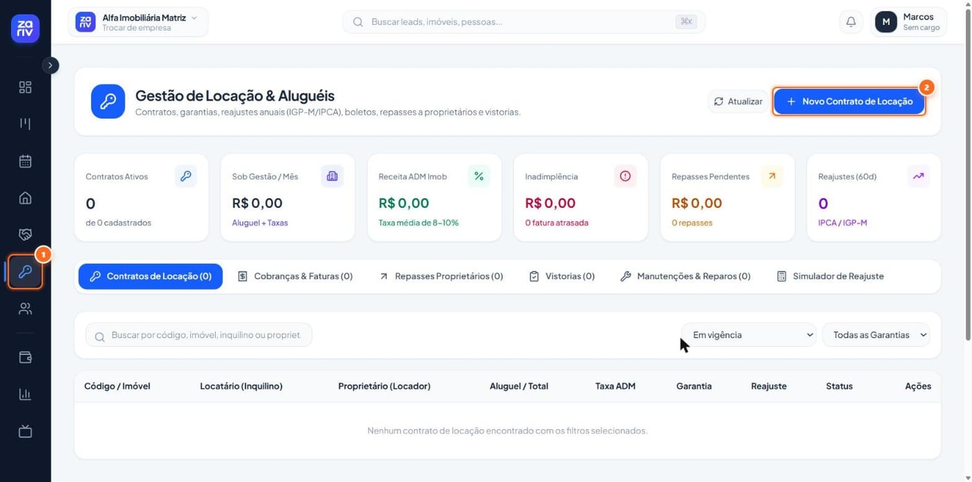Open the dashboard grid icon in sidebar
This screenshot has width=972, height=482.
click(x=25, y=87)
